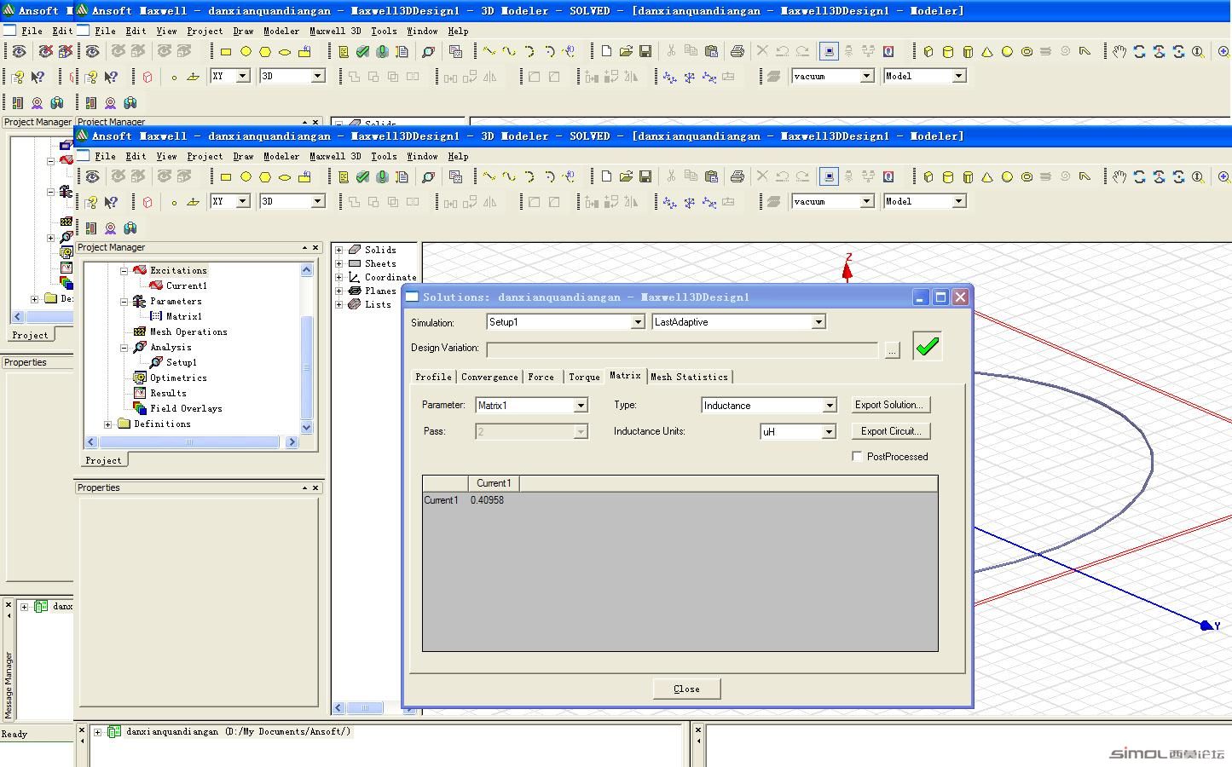The image size is (1232, 767).
Task: Expand Solids node in model tree
Action: tap(339, 251)
